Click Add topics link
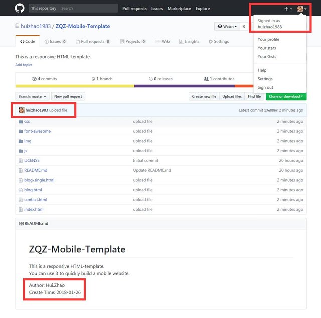Screen dimensions: 321x318 pyautogui.click(x=24, y=65)
